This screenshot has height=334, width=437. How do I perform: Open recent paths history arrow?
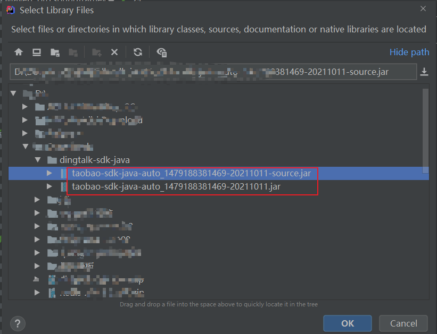point(424,72)
